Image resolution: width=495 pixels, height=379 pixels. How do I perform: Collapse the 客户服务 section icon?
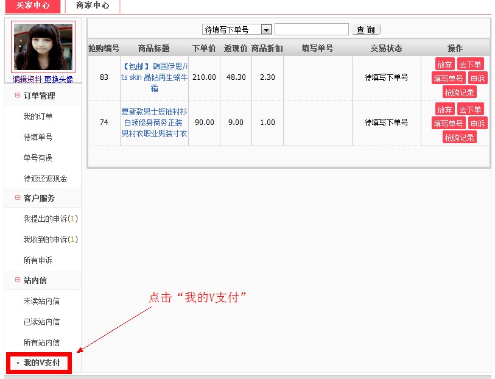pos(18,197)
